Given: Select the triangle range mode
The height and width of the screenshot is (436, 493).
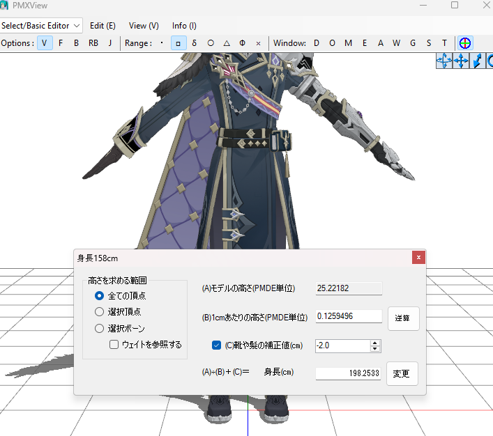Looking at the screenshot, I should pos(227,43).
